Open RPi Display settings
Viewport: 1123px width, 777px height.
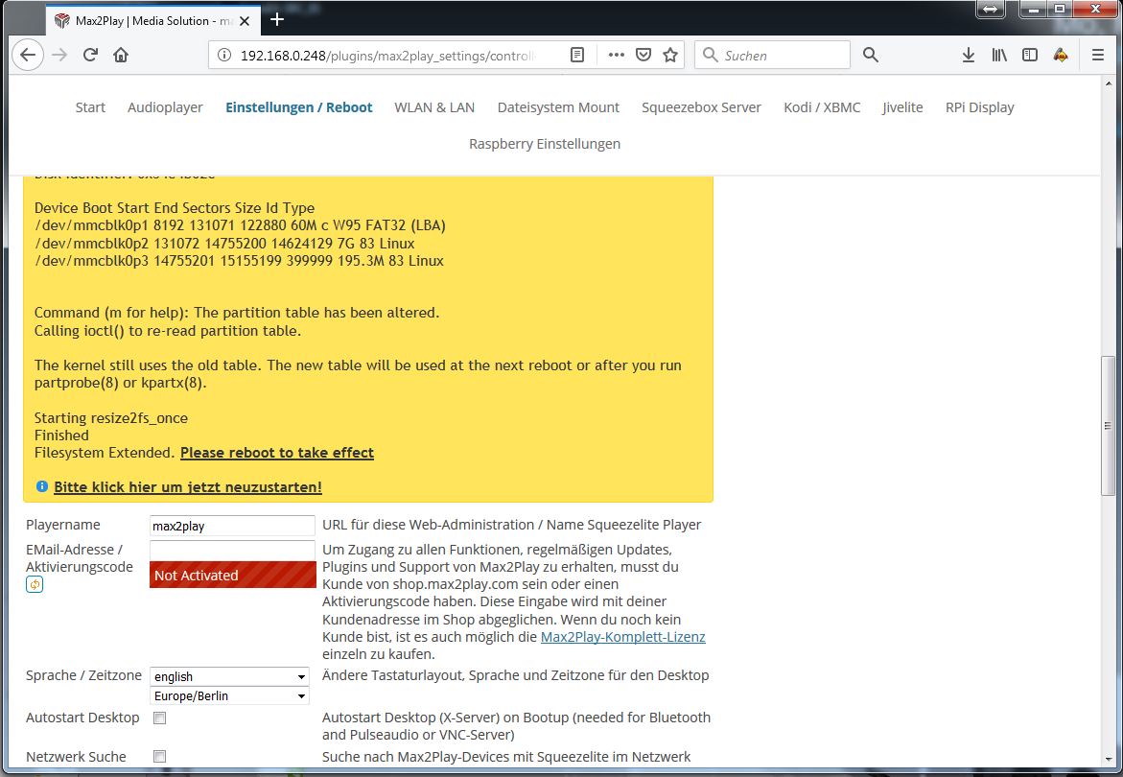[x=980, y=107]
